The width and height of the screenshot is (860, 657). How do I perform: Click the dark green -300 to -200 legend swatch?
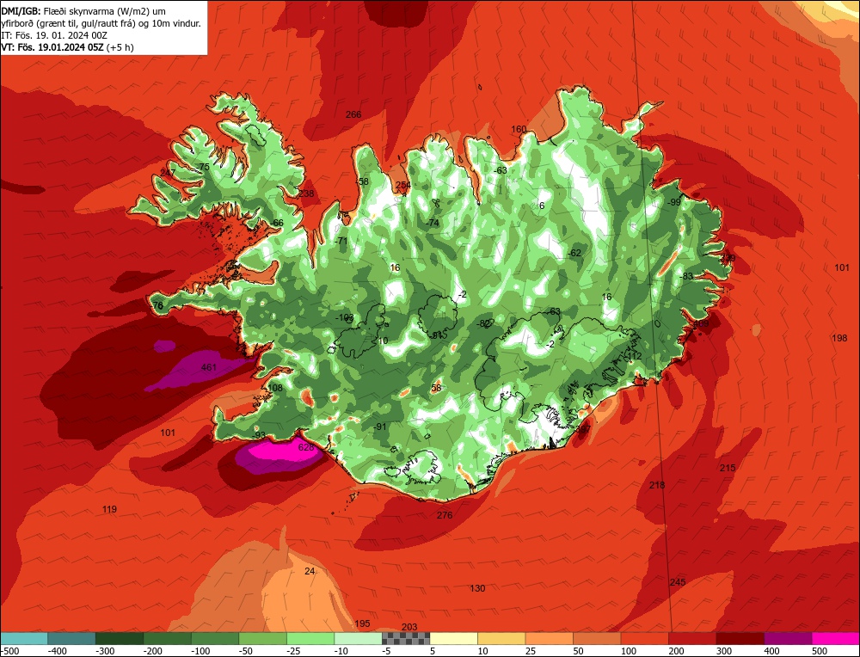pyautogui.click(x=119, y=638)
